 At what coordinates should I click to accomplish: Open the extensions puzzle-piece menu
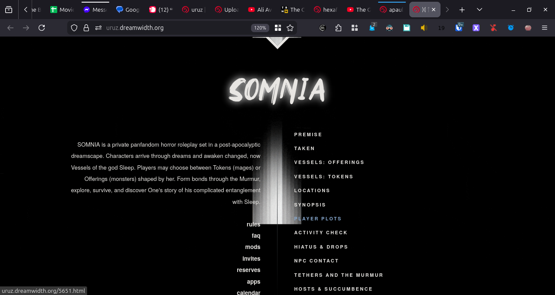[338, 28]
